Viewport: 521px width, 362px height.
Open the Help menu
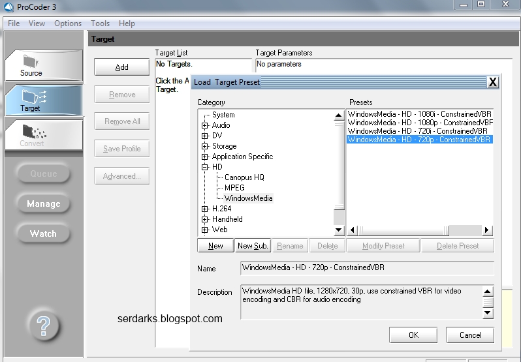[127, 23]
